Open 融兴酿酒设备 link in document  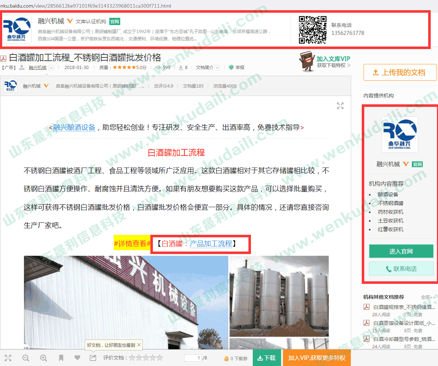pyautogui.click(x=74, y=128)
